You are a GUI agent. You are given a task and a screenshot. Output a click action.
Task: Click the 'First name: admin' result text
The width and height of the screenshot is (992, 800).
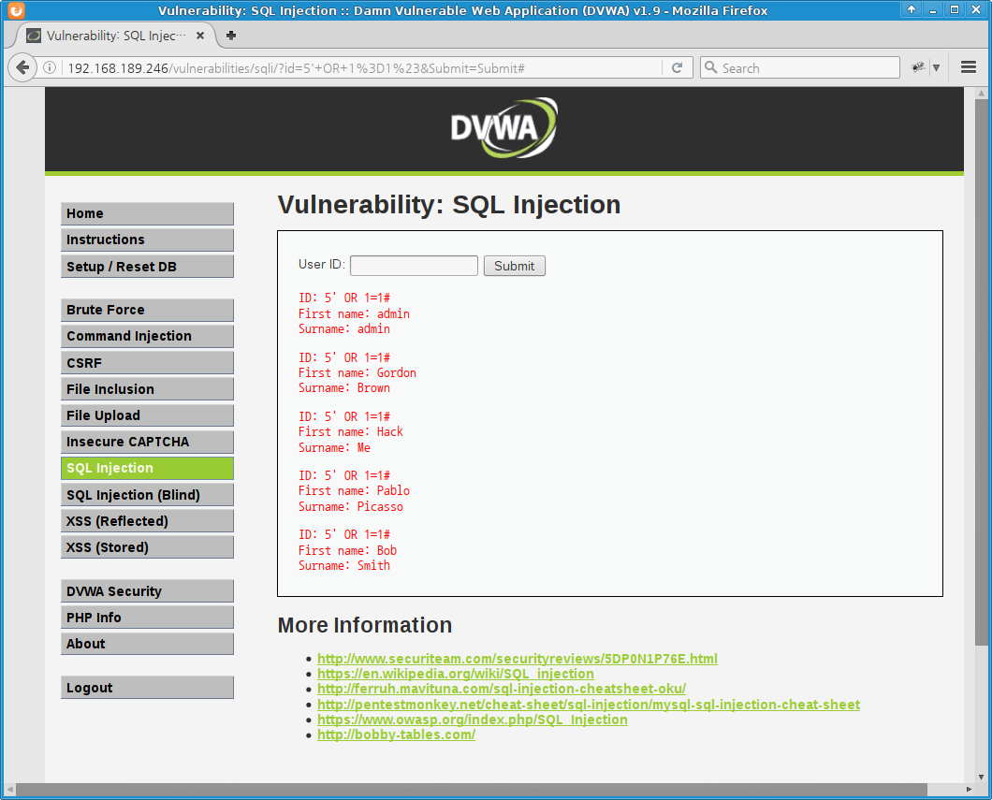tap(354, 313)
